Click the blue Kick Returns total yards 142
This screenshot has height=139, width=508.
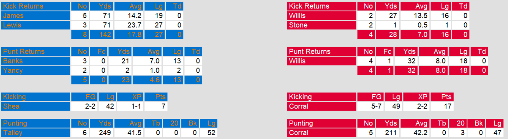pyautogui.click(x=102, y=35)
